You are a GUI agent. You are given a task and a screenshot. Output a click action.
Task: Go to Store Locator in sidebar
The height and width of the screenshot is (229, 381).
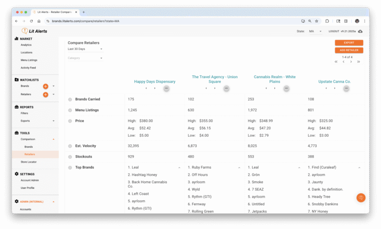(28, 162)
